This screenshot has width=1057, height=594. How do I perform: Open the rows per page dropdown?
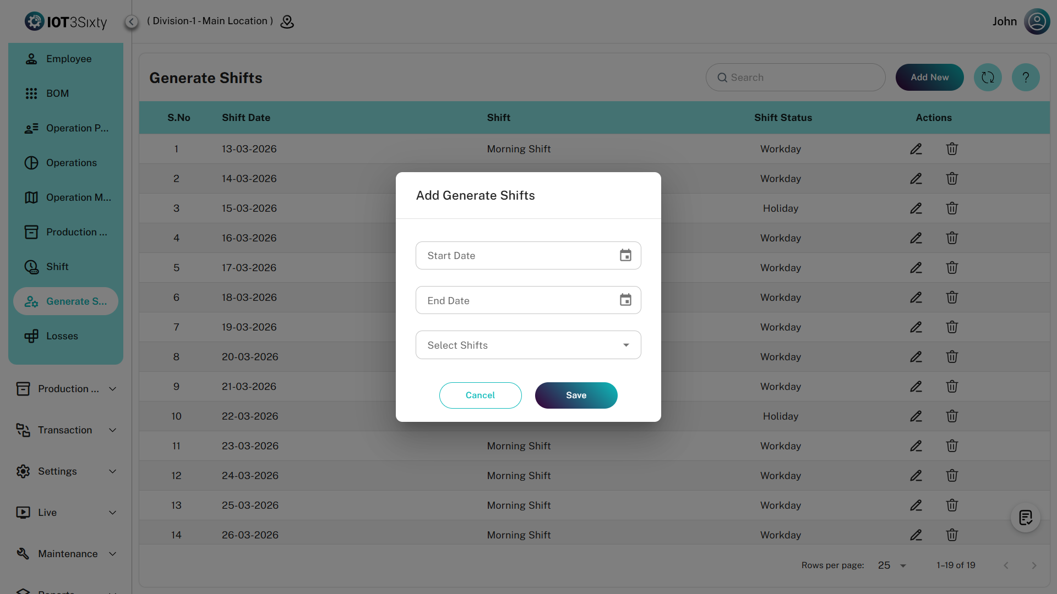point(892,565)
